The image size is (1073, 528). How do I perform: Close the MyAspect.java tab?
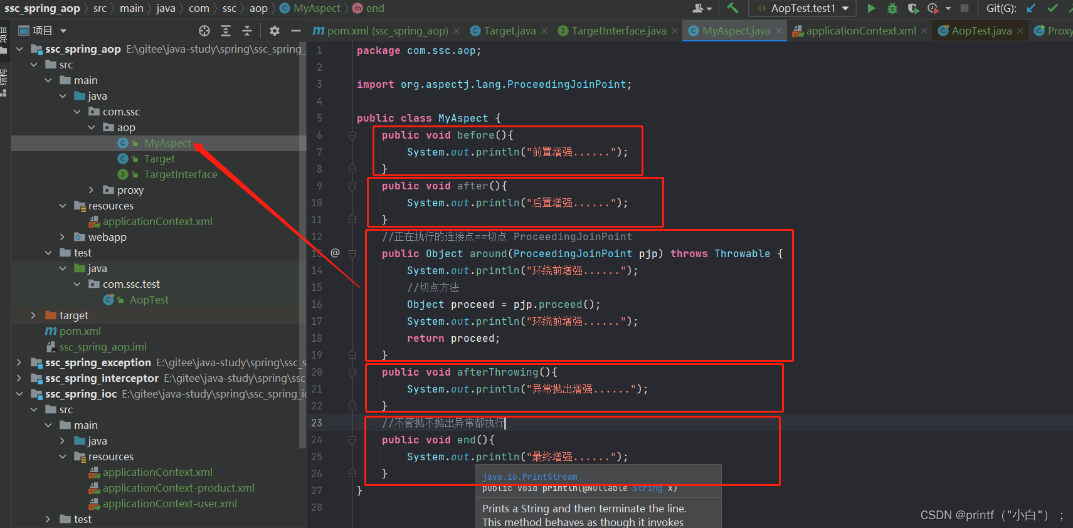779,31
